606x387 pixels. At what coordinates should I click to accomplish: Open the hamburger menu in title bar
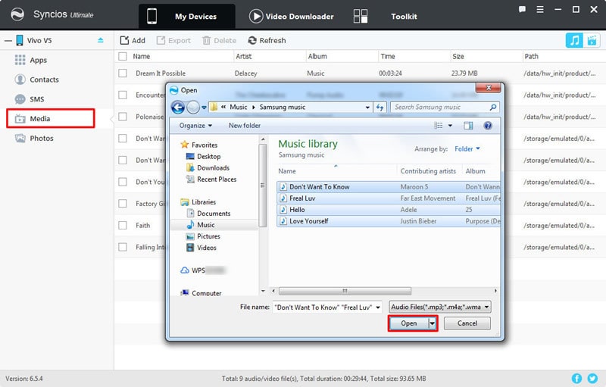[x=540, y=10]
